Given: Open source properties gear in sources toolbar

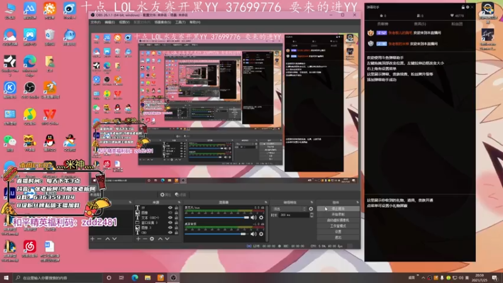Looking at the screenshot, I should [152, 239].
